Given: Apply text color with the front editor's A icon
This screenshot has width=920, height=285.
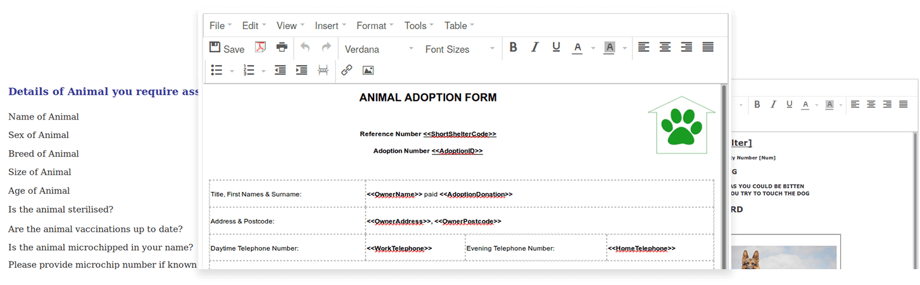Looking at the screenshot, I should [577, 48].
